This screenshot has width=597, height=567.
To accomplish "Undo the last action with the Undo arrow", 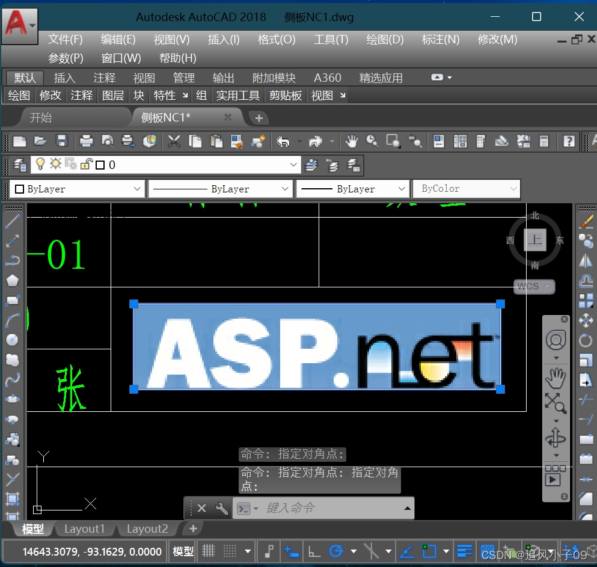I will [283, 142].
